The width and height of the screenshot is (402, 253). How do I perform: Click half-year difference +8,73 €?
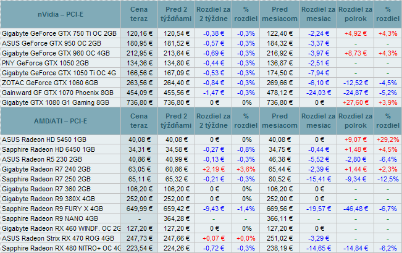(356, 53)
